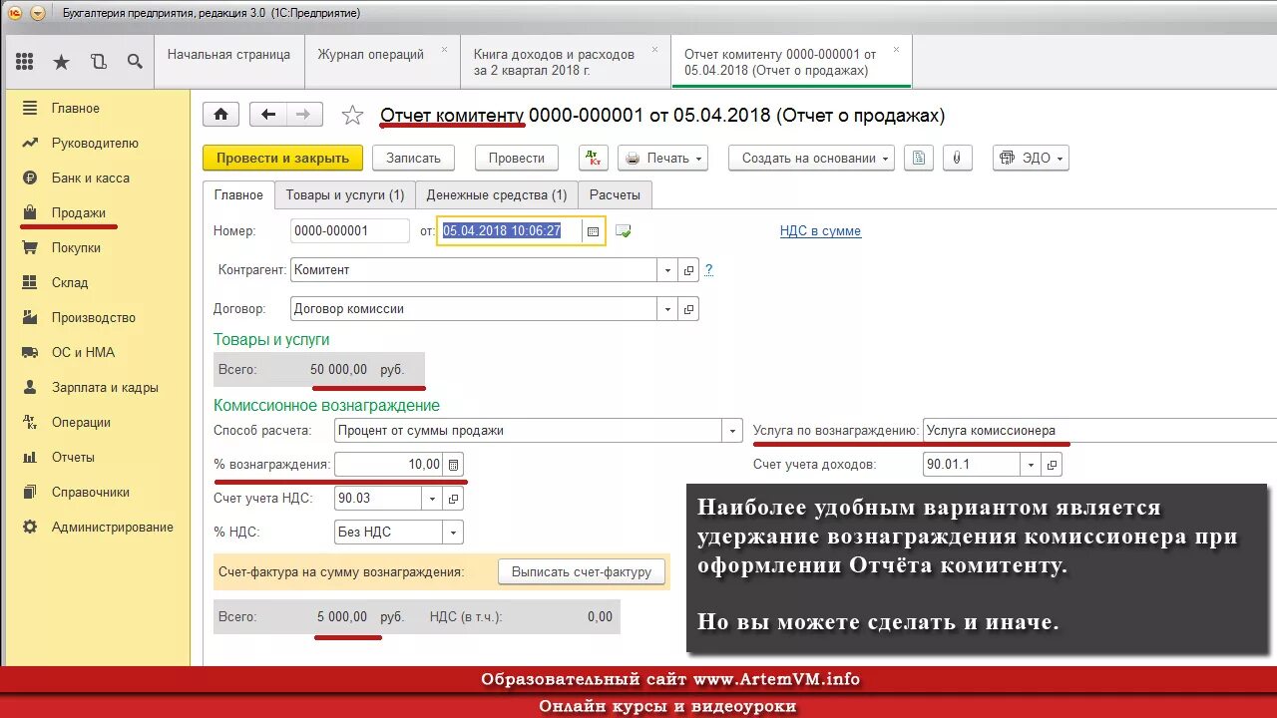1277x718 pixels.
Task: Go to home page via house icon
Action: point(220,115)
